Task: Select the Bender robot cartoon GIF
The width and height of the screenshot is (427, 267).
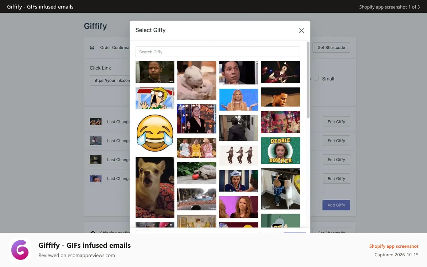Action: [x=280, y=221]
